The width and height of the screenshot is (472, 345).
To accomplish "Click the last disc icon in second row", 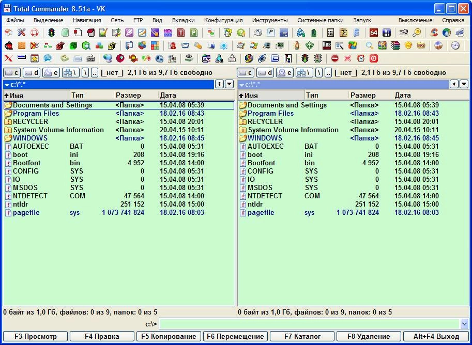I will 455,45.
